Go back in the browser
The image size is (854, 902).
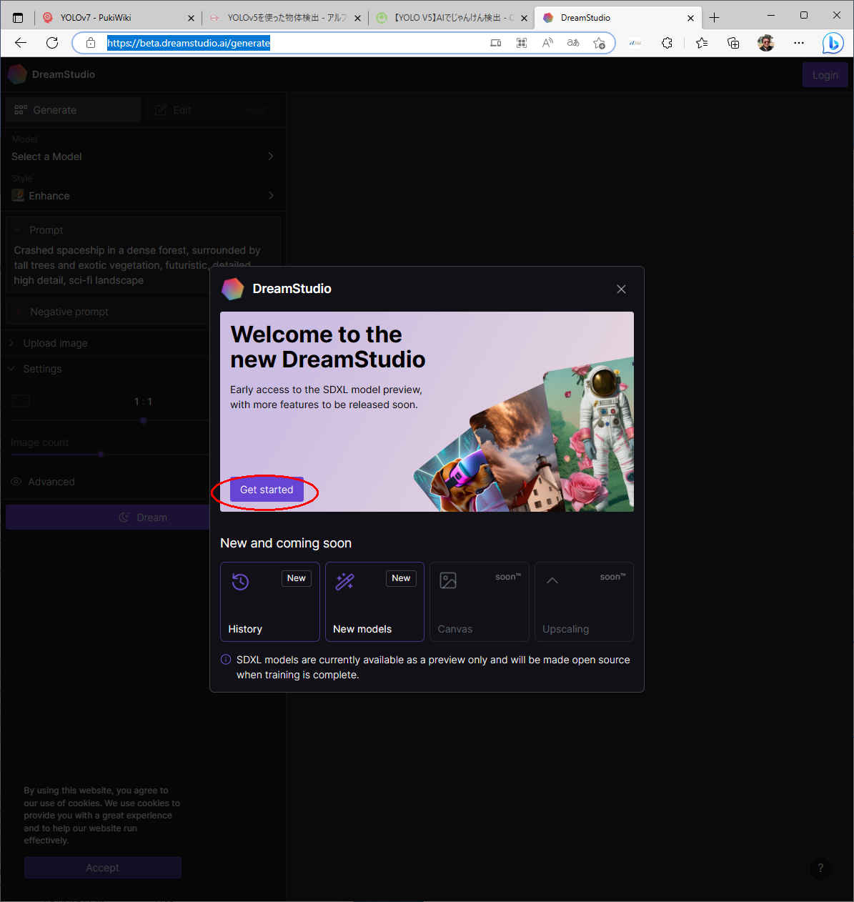21,43
